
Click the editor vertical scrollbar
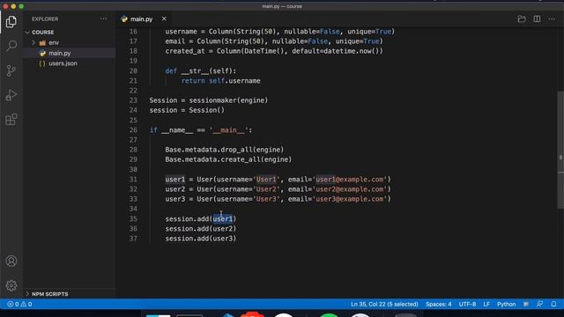coord(560,150)
